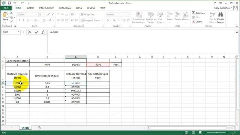The width and height of the screenshot is (240, 135).
Task: Collapse the ribbon arrow
Action: (237, 26)
